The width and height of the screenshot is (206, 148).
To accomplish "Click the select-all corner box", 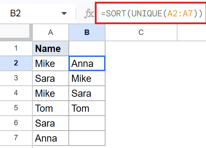I will click(x=15, y=31).
